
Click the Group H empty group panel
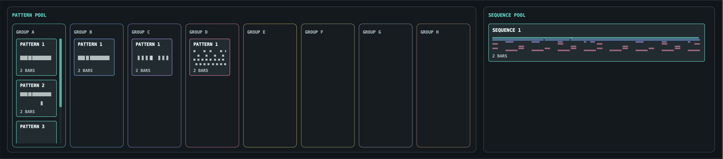pyautogui.click(x=443, y=86)
